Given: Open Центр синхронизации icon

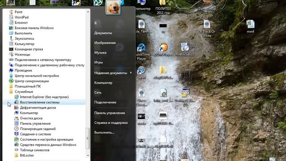Looking at the screenshot, I should click(x=11, y=80).
